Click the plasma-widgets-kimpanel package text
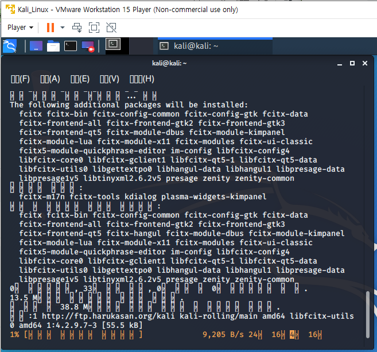The height and width of the screenshot is (352, 377). [213, 197]
